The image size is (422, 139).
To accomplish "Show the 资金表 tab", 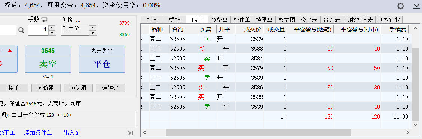I will 309,20.
